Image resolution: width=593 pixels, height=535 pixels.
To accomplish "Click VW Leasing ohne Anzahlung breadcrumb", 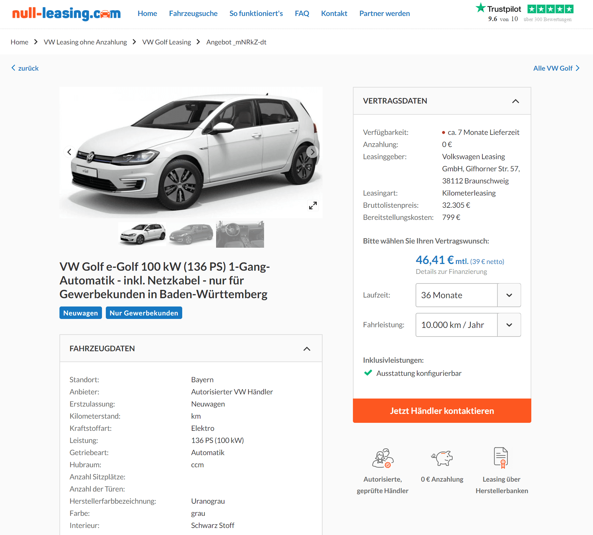I will [x=85, y=42].
